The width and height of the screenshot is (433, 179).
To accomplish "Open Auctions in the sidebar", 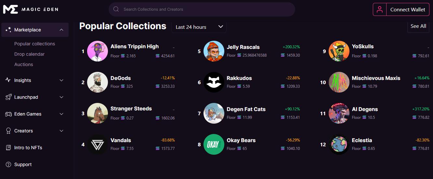I will click(24, 64).
